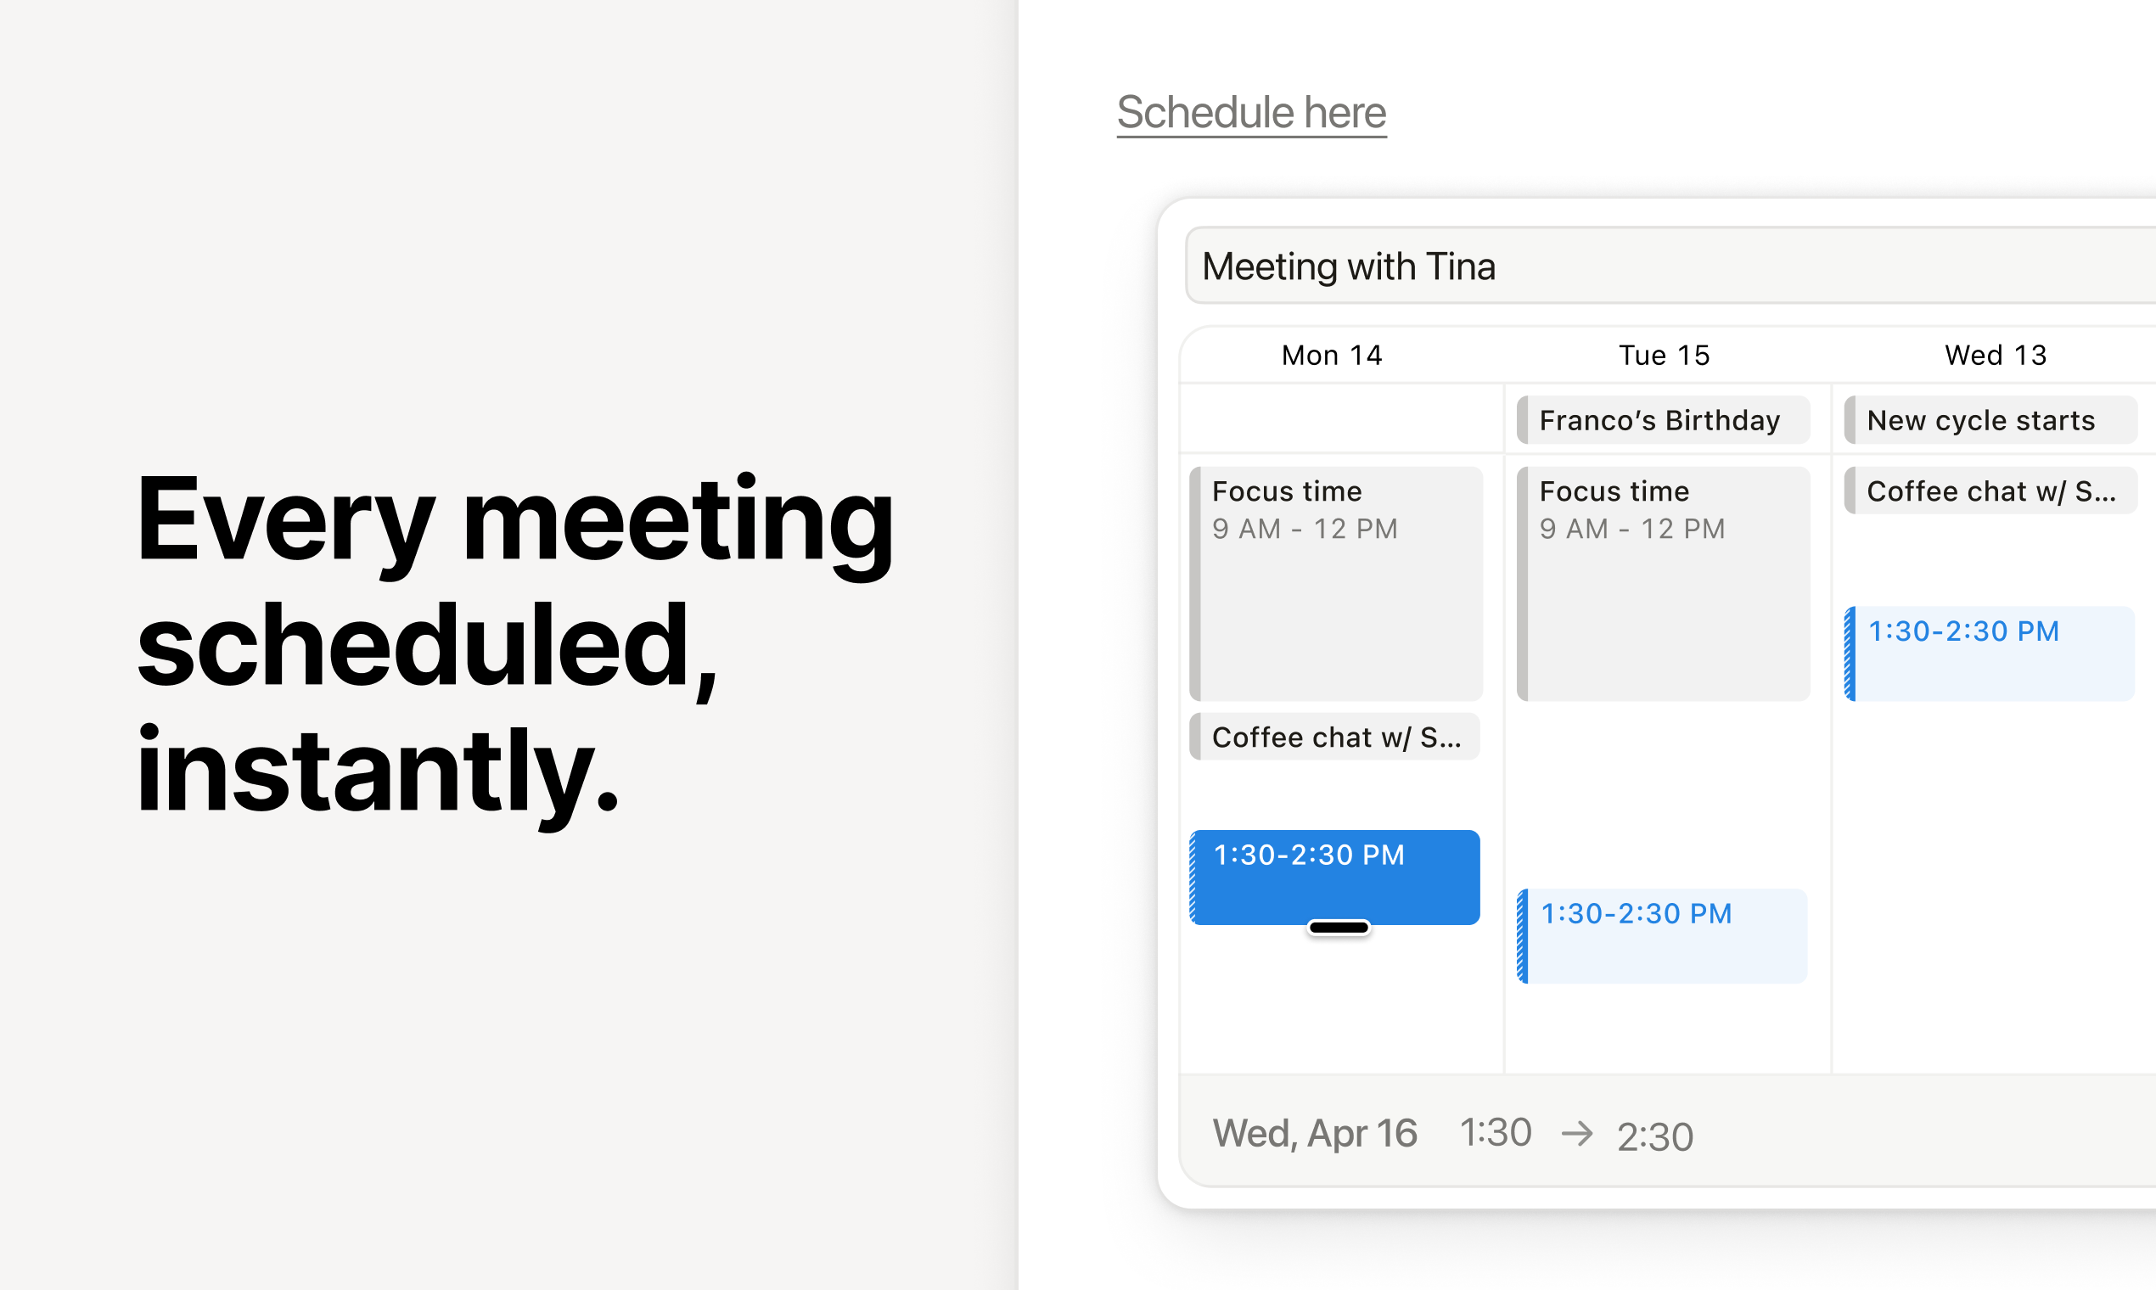Open the New cycle starts event

point(1990,420)
